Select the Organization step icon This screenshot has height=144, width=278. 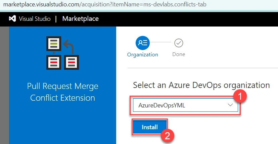pos(143,43)
